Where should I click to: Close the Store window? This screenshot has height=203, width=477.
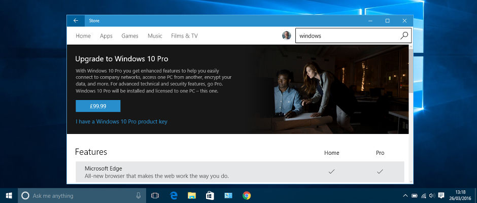pos(404,21)
